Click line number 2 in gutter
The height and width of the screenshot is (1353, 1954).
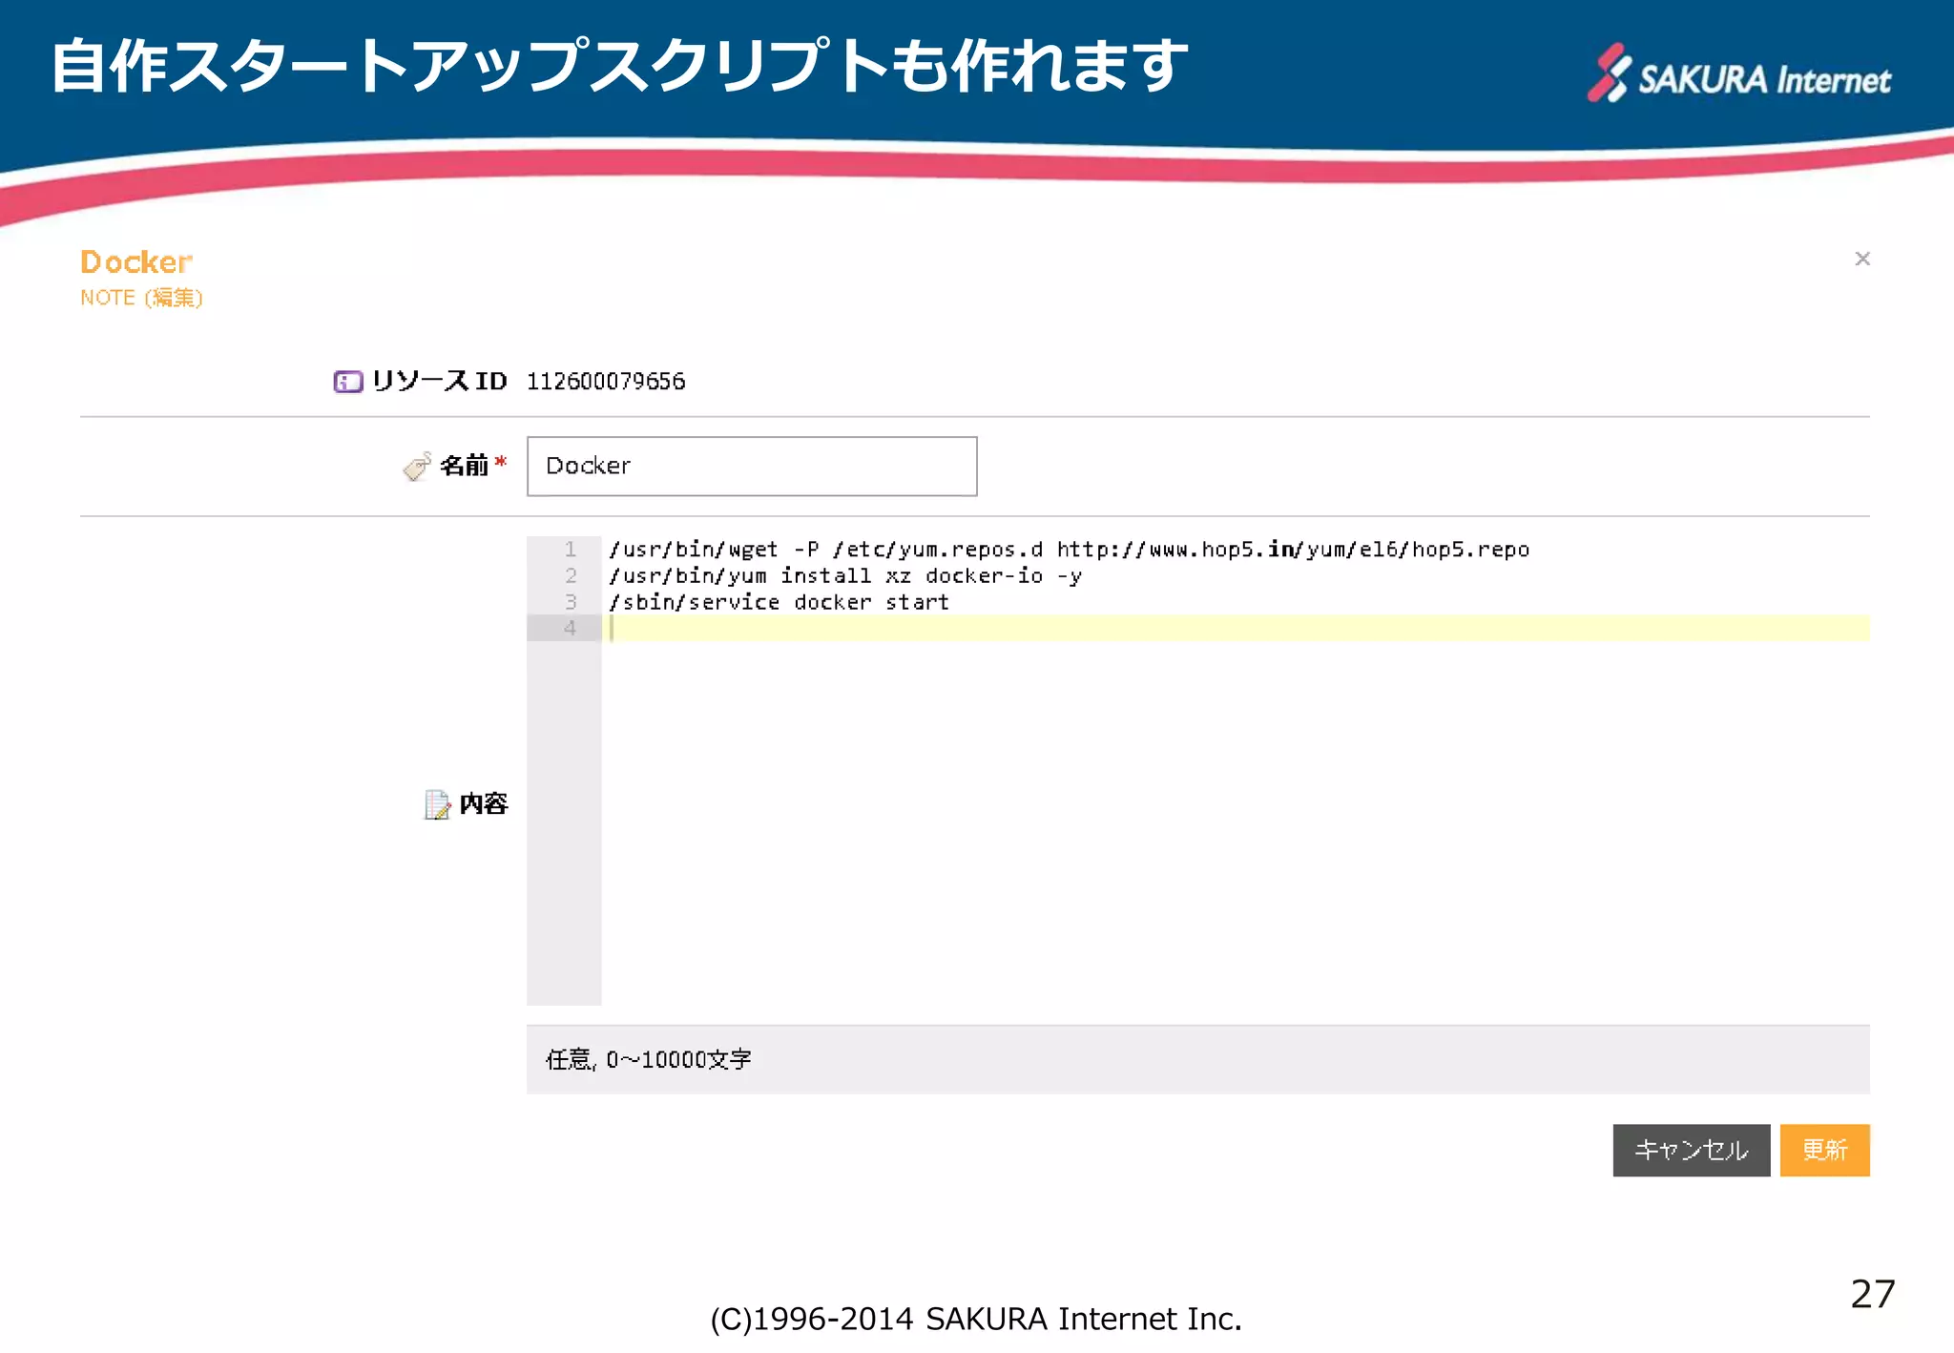pyautogui.click(x=571, y=576)
